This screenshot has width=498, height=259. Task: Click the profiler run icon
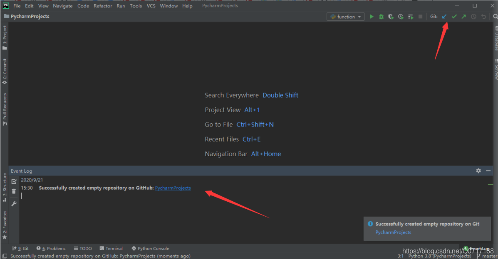[401, 17]
